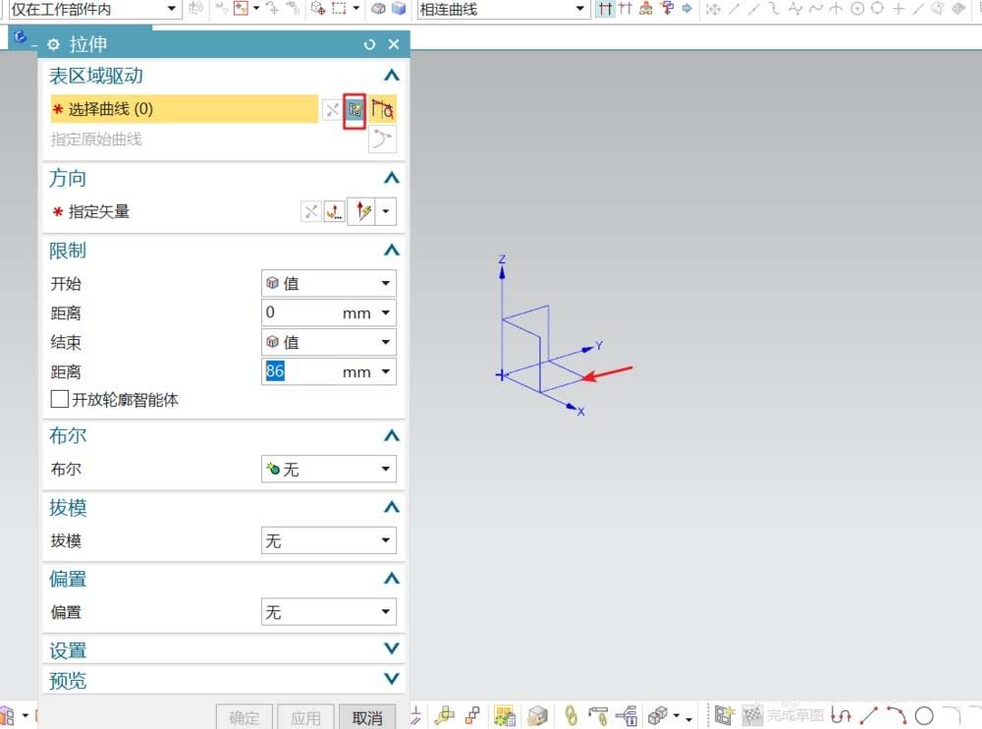Screen dimensions: 982x729
Task: Select the snap point tool right of 相连曲线
Action: coord(607,9)
